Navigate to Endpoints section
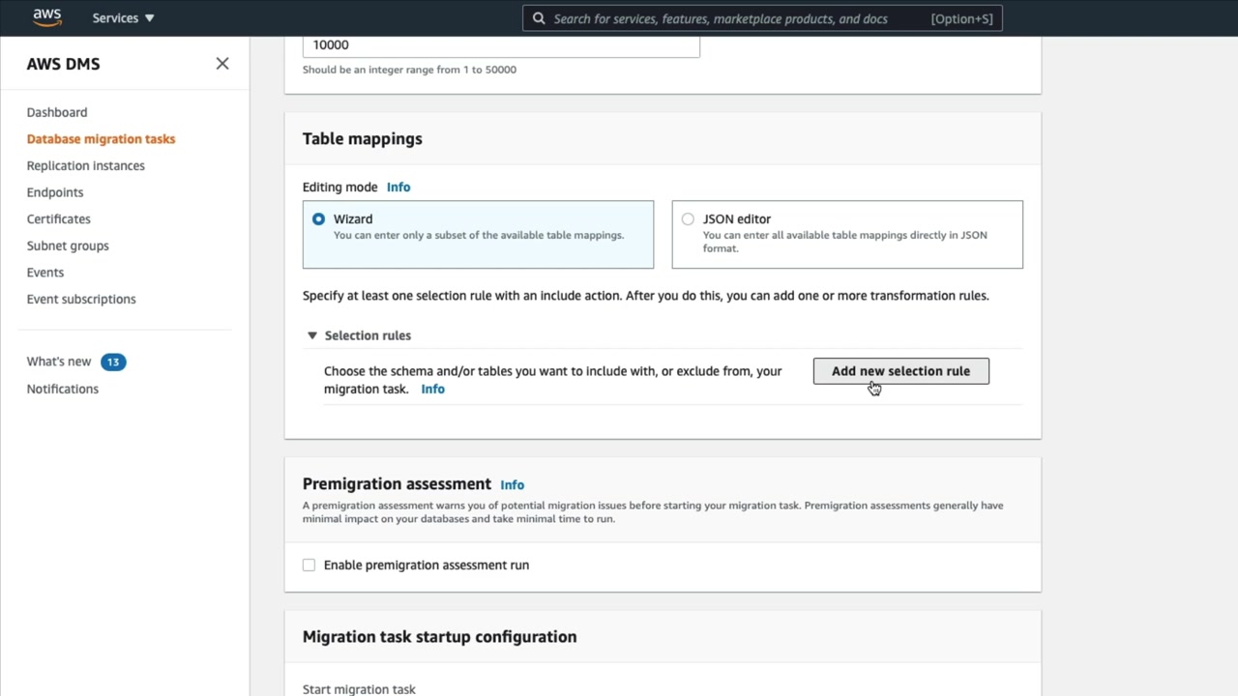The width and height of the screenshot is (1238, 696). point(55,192)
